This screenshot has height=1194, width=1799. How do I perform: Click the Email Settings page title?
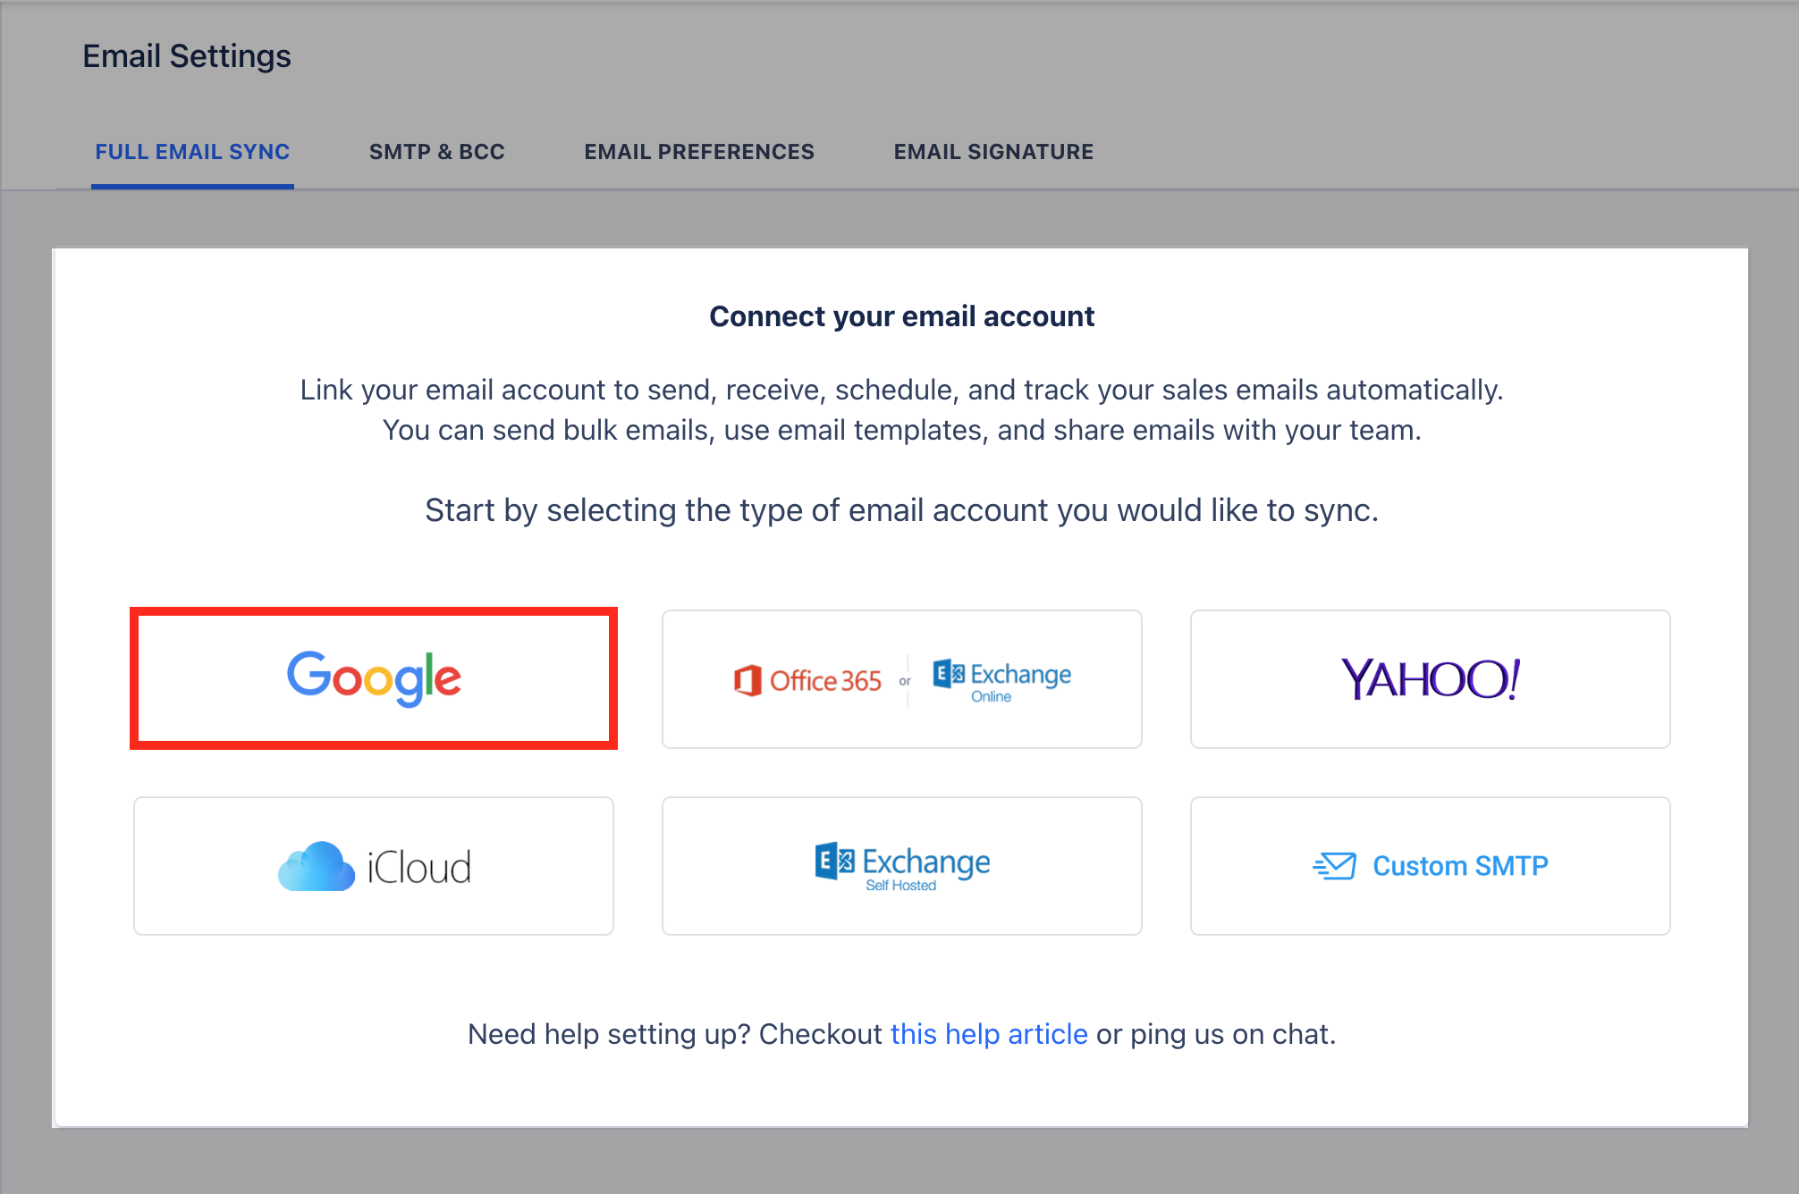click(x=187, y=56)
